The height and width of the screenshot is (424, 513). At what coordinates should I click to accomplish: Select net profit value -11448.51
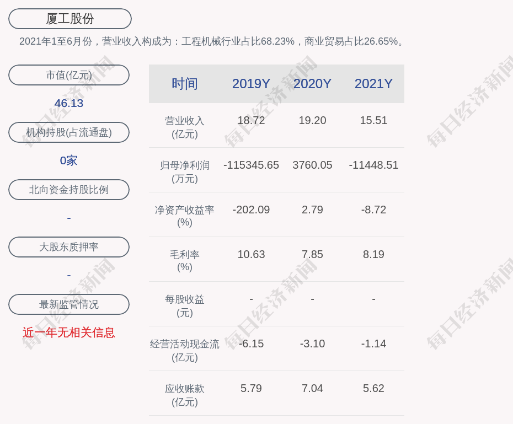click(373, 165)
